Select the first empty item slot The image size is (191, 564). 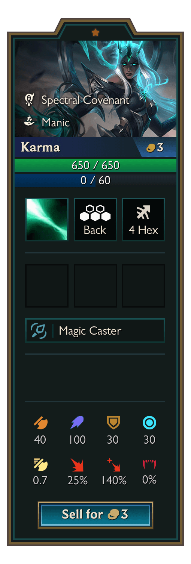[x=47, y=286]
